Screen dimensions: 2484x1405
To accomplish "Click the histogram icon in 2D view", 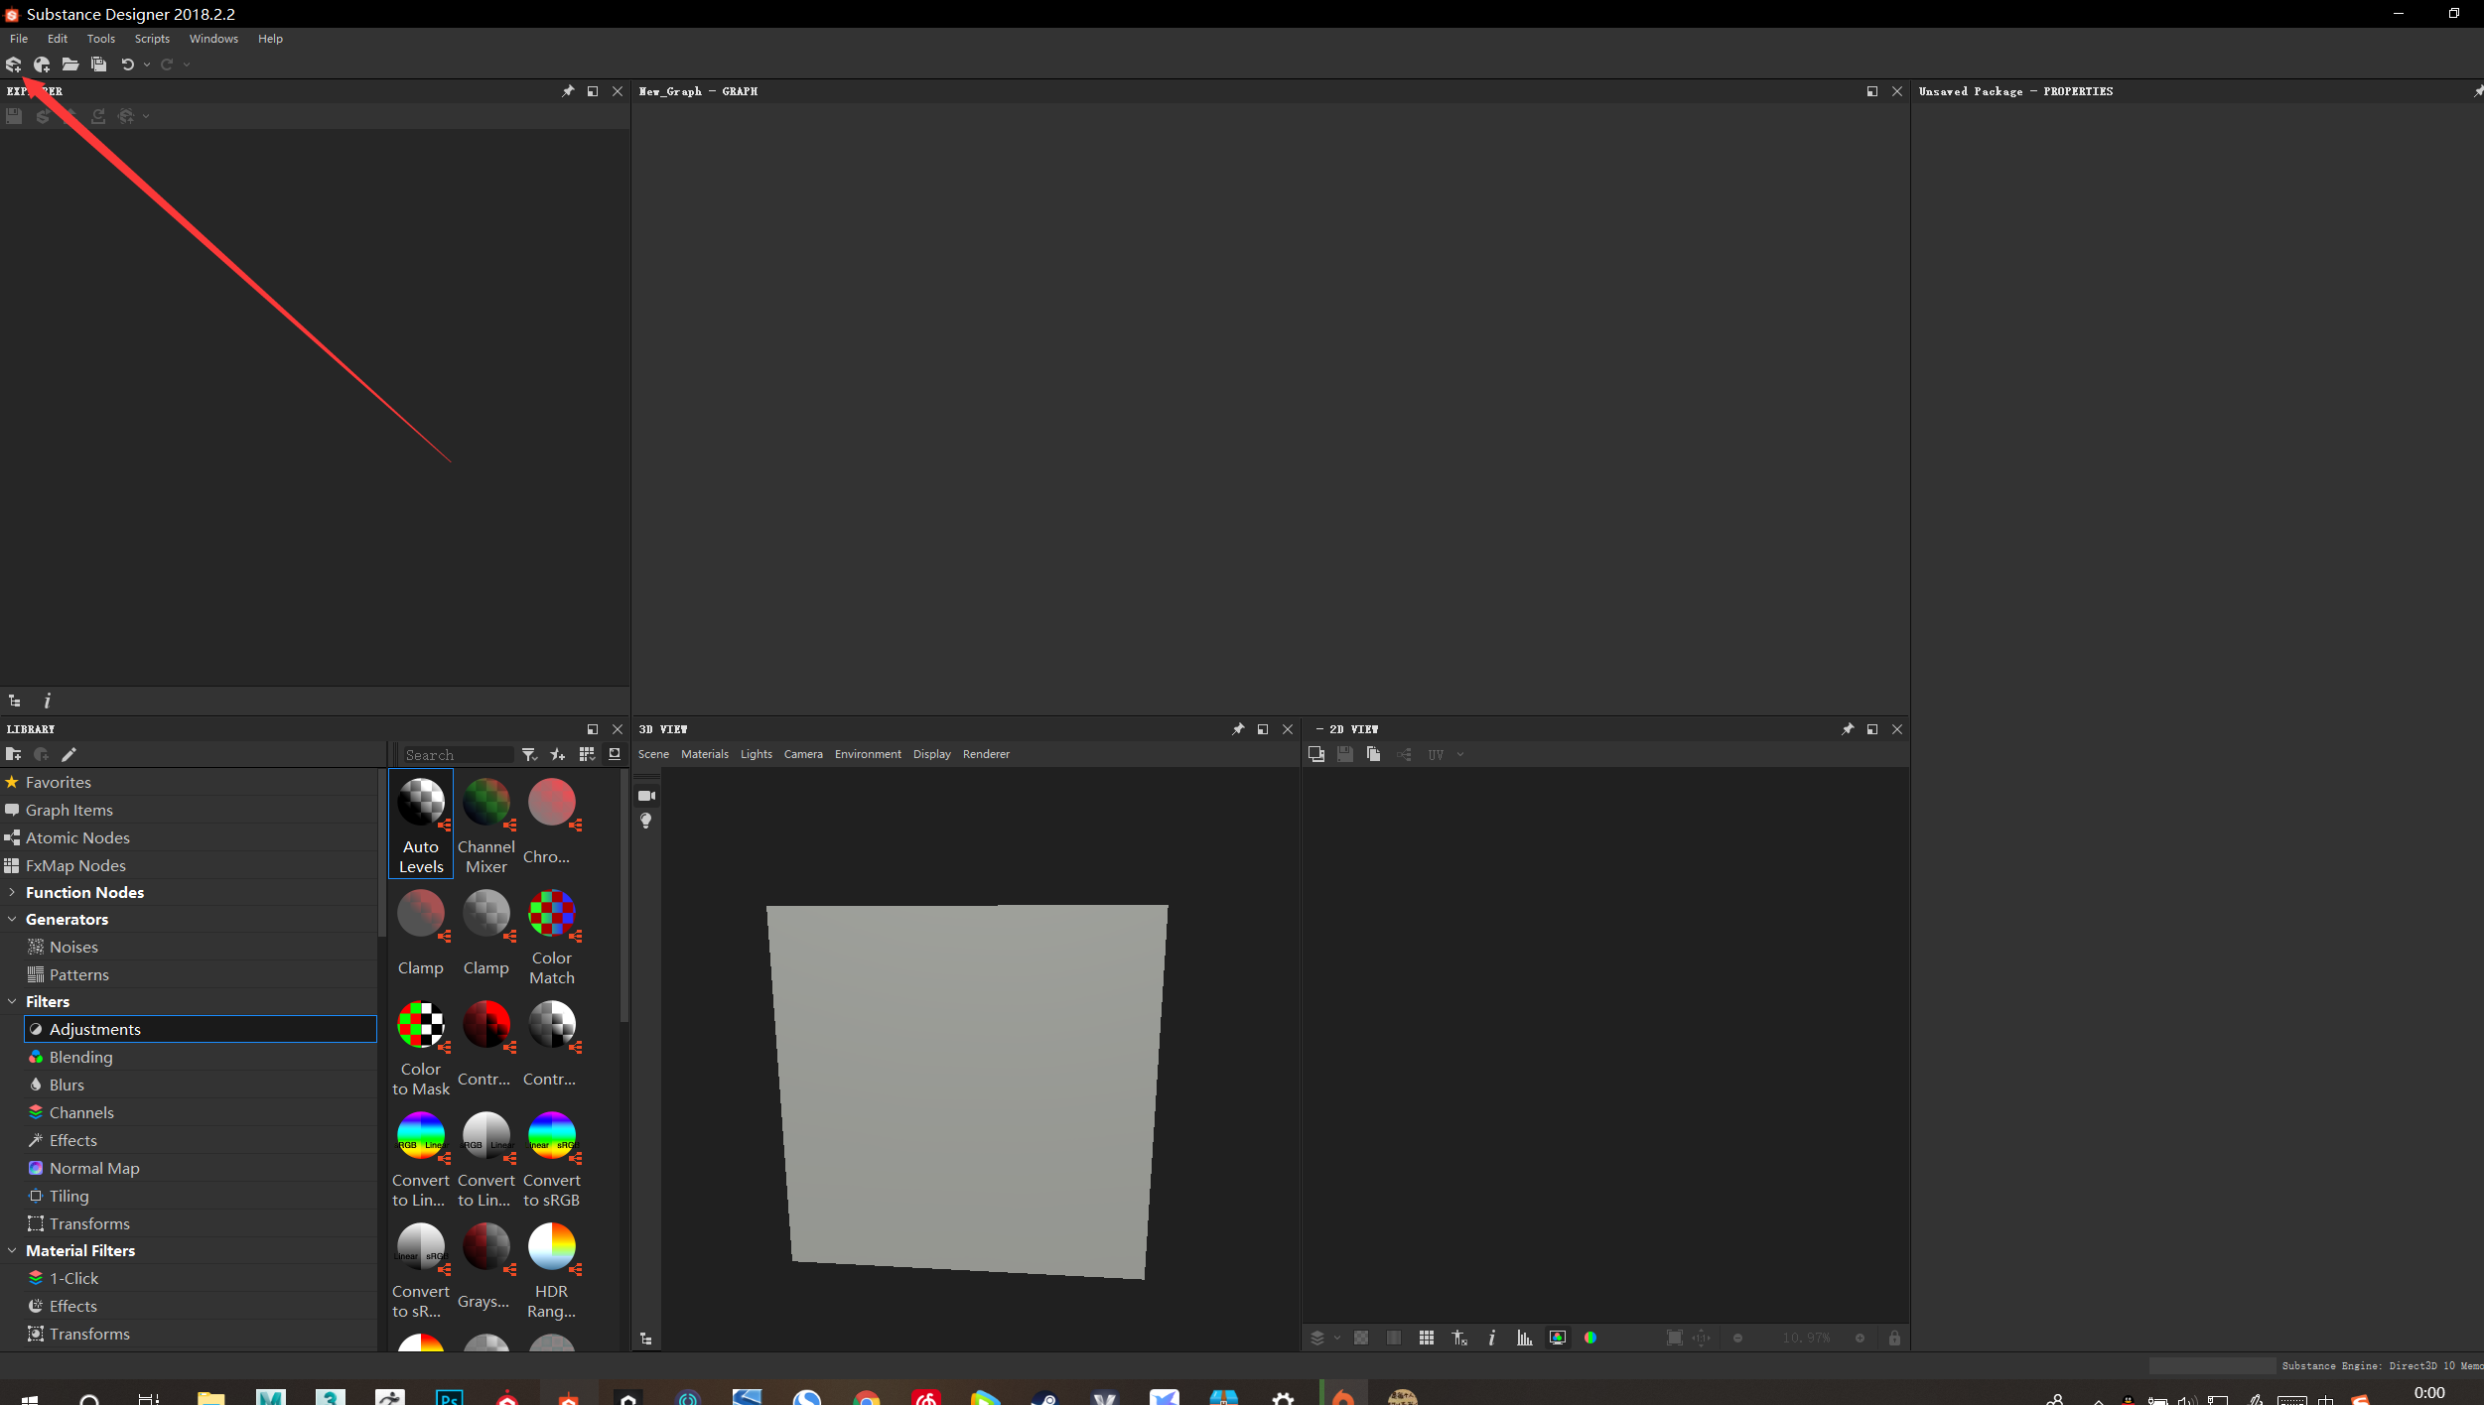I will [1526, 1337].
